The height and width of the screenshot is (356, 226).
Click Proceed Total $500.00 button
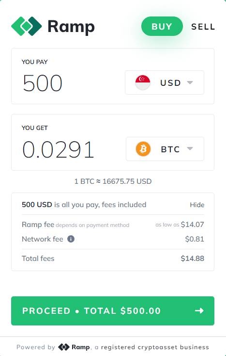point(113,310)
